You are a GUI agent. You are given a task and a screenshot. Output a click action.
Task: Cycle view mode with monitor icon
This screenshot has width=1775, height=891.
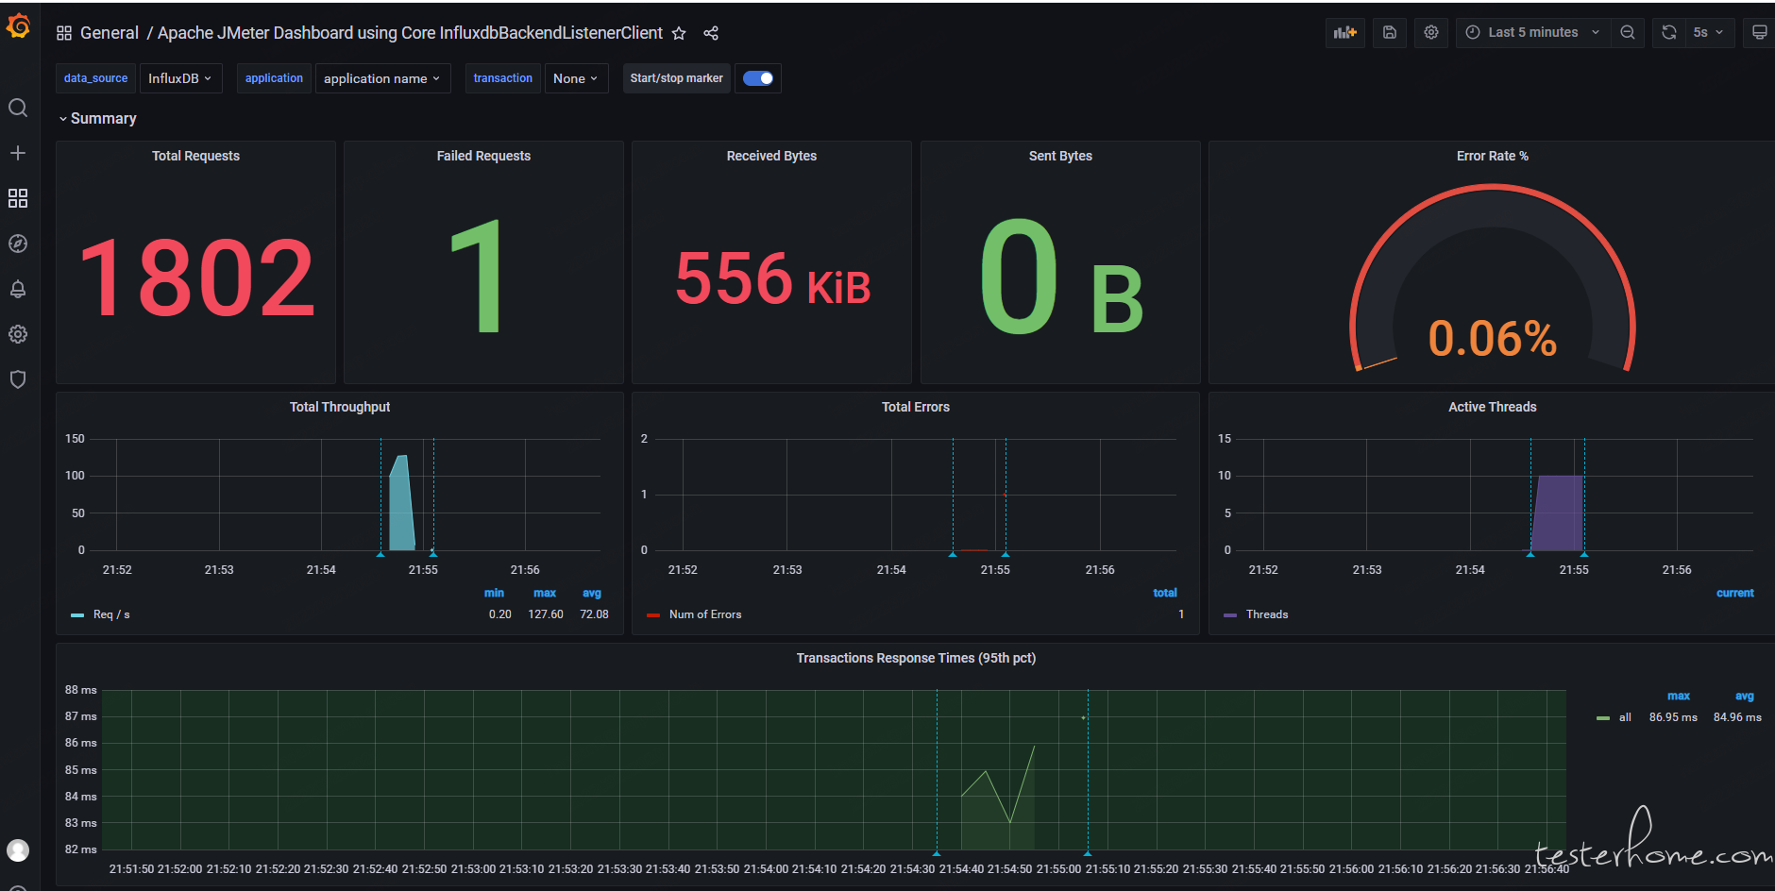tap(1760, 32)
